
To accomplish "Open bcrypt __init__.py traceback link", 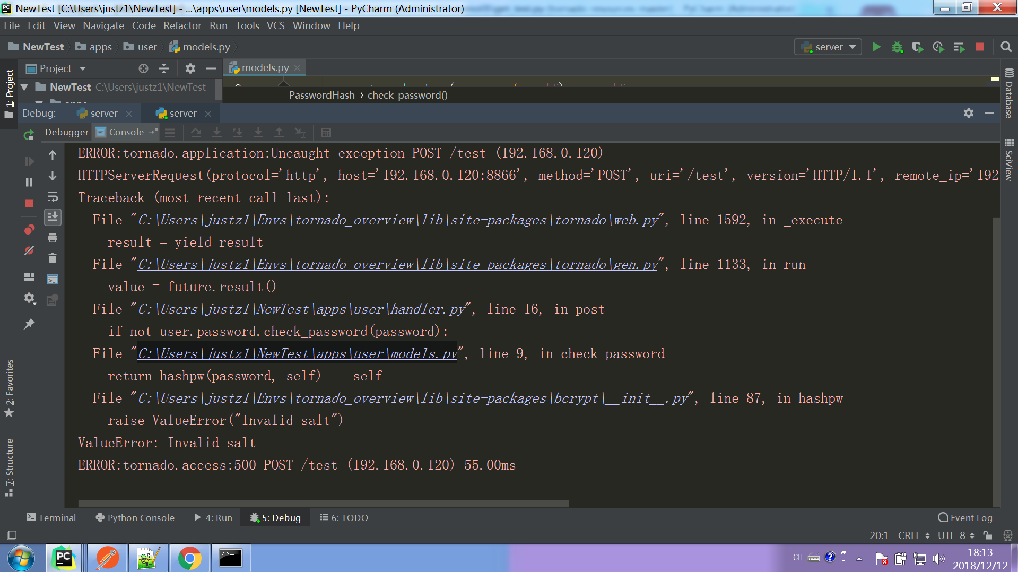I will tap(413, 398).
